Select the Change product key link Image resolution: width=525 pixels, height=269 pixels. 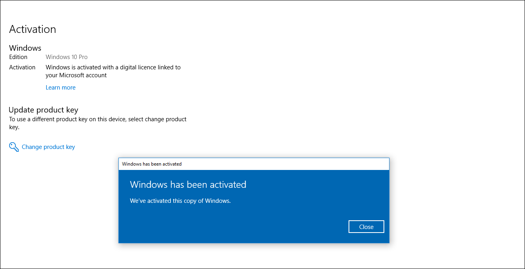click(48, 147)
